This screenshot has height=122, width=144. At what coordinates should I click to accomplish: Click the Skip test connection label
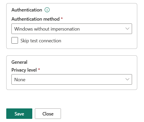point(41,41)
